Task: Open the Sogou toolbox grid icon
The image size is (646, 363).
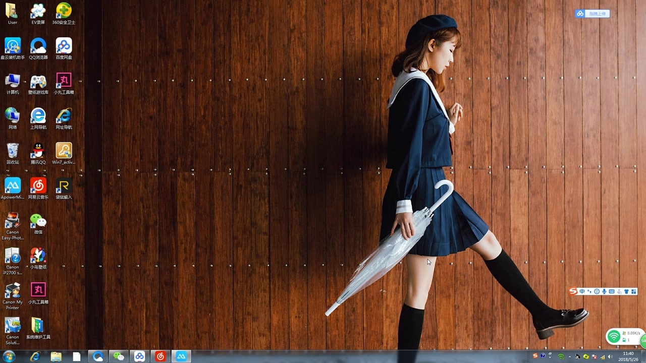Action: [634, 291]
